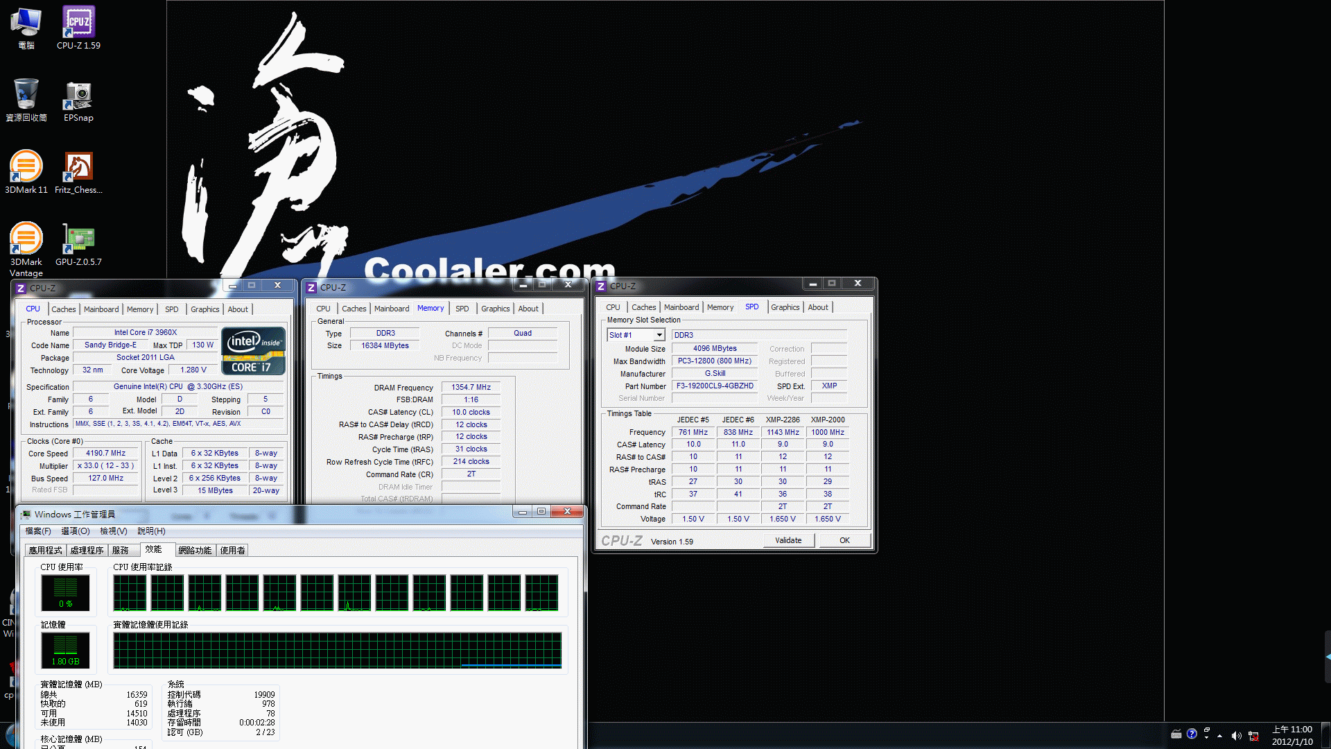Open SPD tab in CPU window
Image resolution: width=1331 pixels, height=749 pixels.
[172, 309]
